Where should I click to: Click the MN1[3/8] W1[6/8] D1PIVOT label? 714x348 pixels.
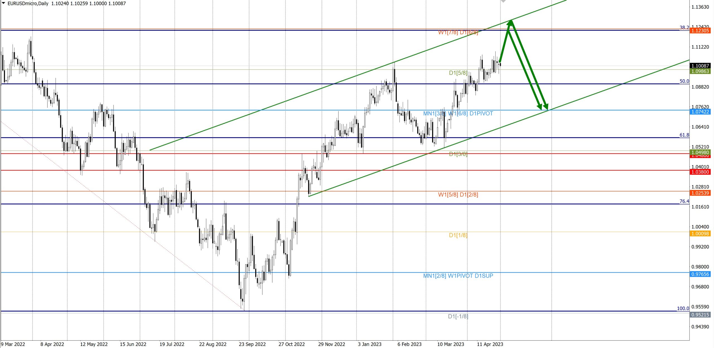[x=458, y=113]
